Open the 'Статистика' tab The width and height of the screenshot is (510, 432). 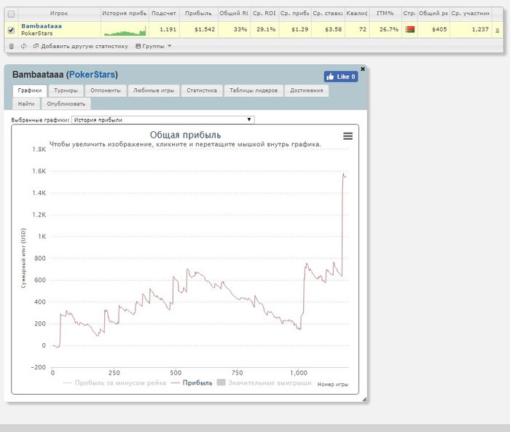[202, 90]
